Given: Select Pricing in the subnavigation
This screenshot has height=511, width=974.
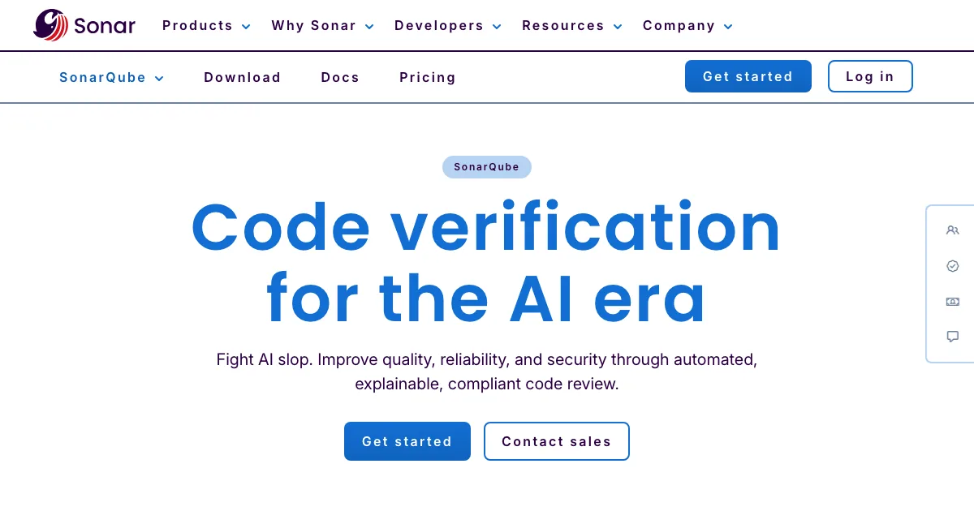Looking at the screenshot, I should 428,78.
